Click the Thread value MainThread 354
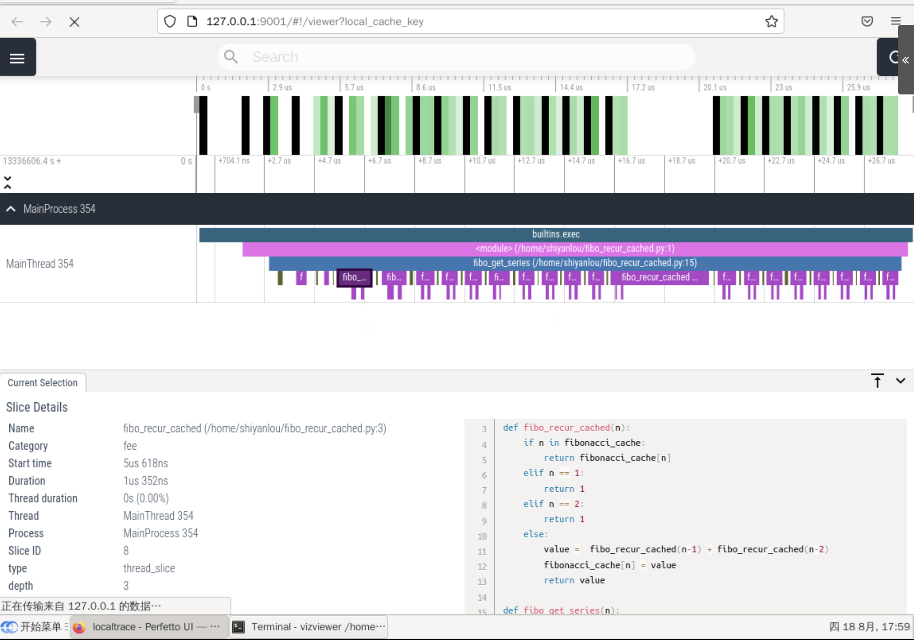The width and height of the screenshot is (914, 640). (x=158, y=516)
